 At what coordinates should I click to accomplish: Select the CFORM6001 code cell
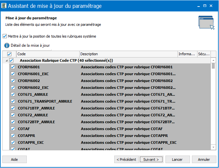point(29,67)
